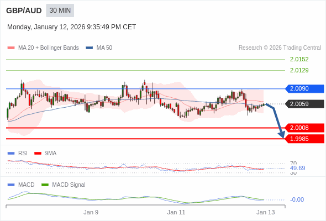Click the MACD value -0.00

tap(297, 199)
